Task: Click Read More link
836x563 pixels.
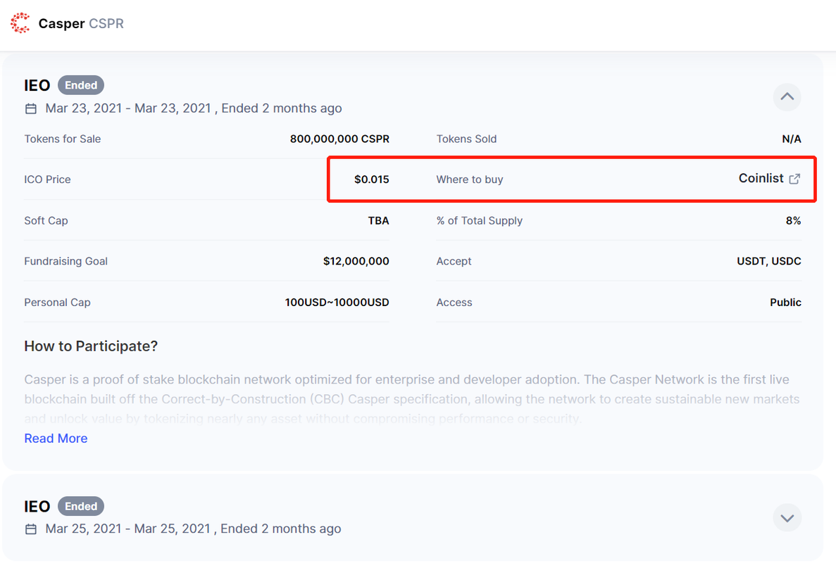Action: coord(56,438)
